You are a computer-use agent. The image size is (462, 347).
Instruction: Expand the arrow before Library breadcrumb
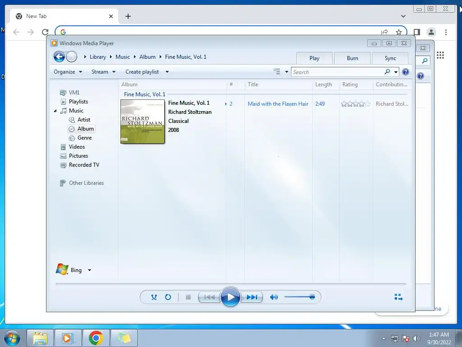85,57
